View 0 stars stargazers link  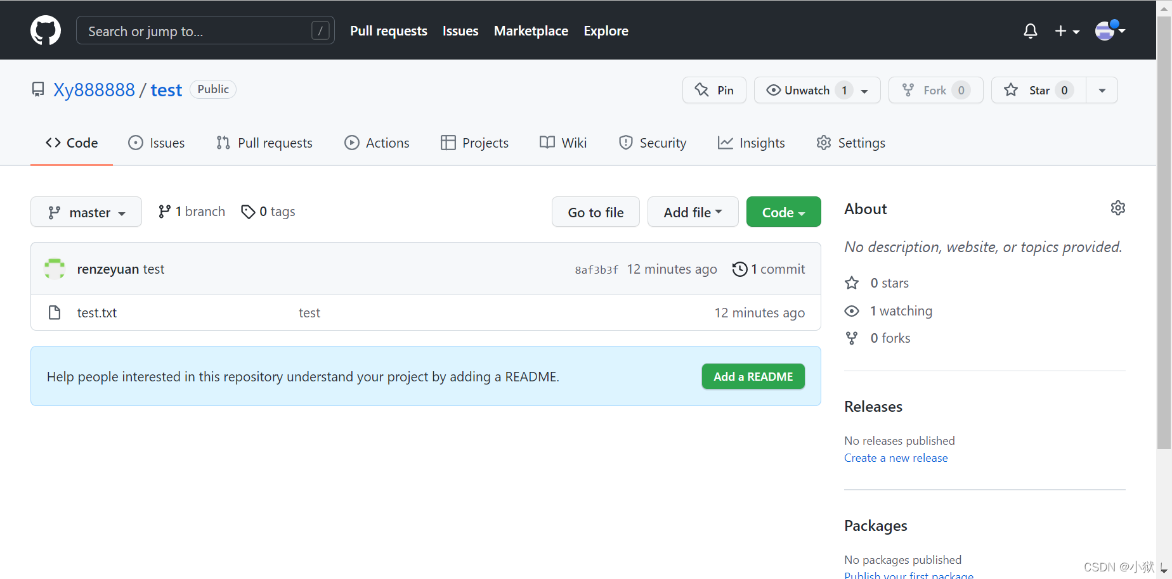tap(890, 283)
